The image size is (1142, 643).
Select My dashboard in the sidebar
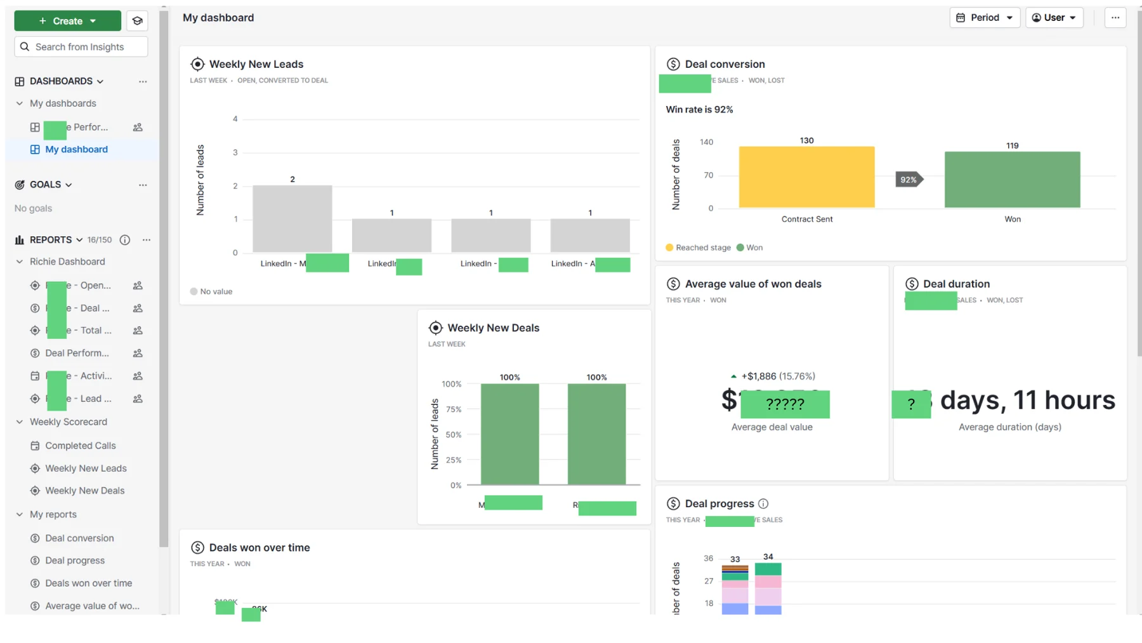pyautogui.click(x=76, y=149)
